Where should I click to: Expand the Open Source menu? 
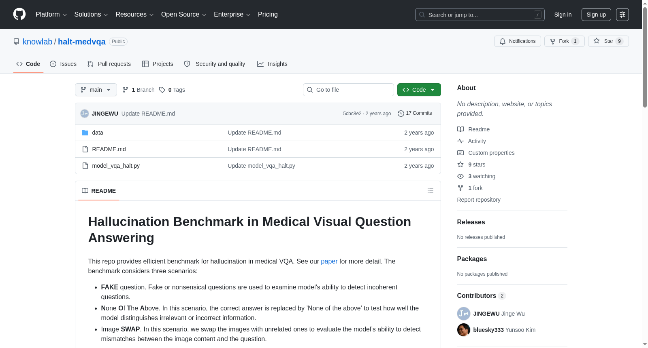pos(184,15)
